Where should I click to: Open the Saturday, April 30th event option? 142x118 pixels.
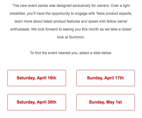37,102
